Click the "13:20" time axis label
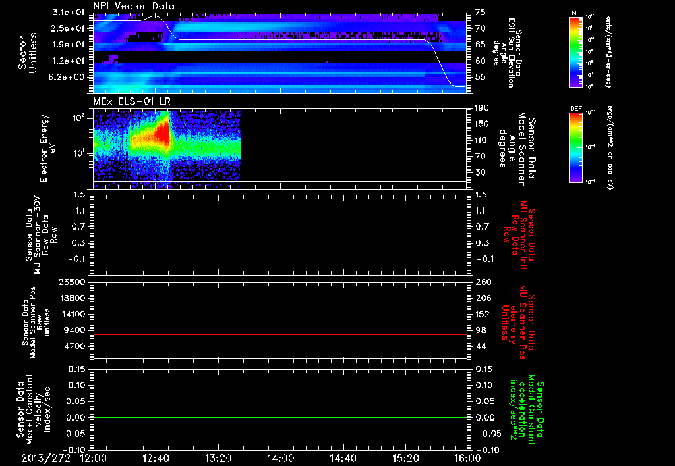This screenshot has width=675, height=466. coord(218,458)
